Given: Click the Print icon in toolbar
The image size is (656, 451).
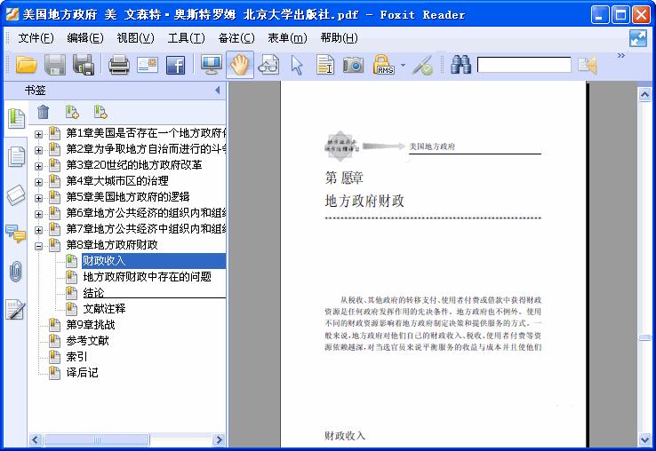Looking at the screenshot, I should (119, 65).
